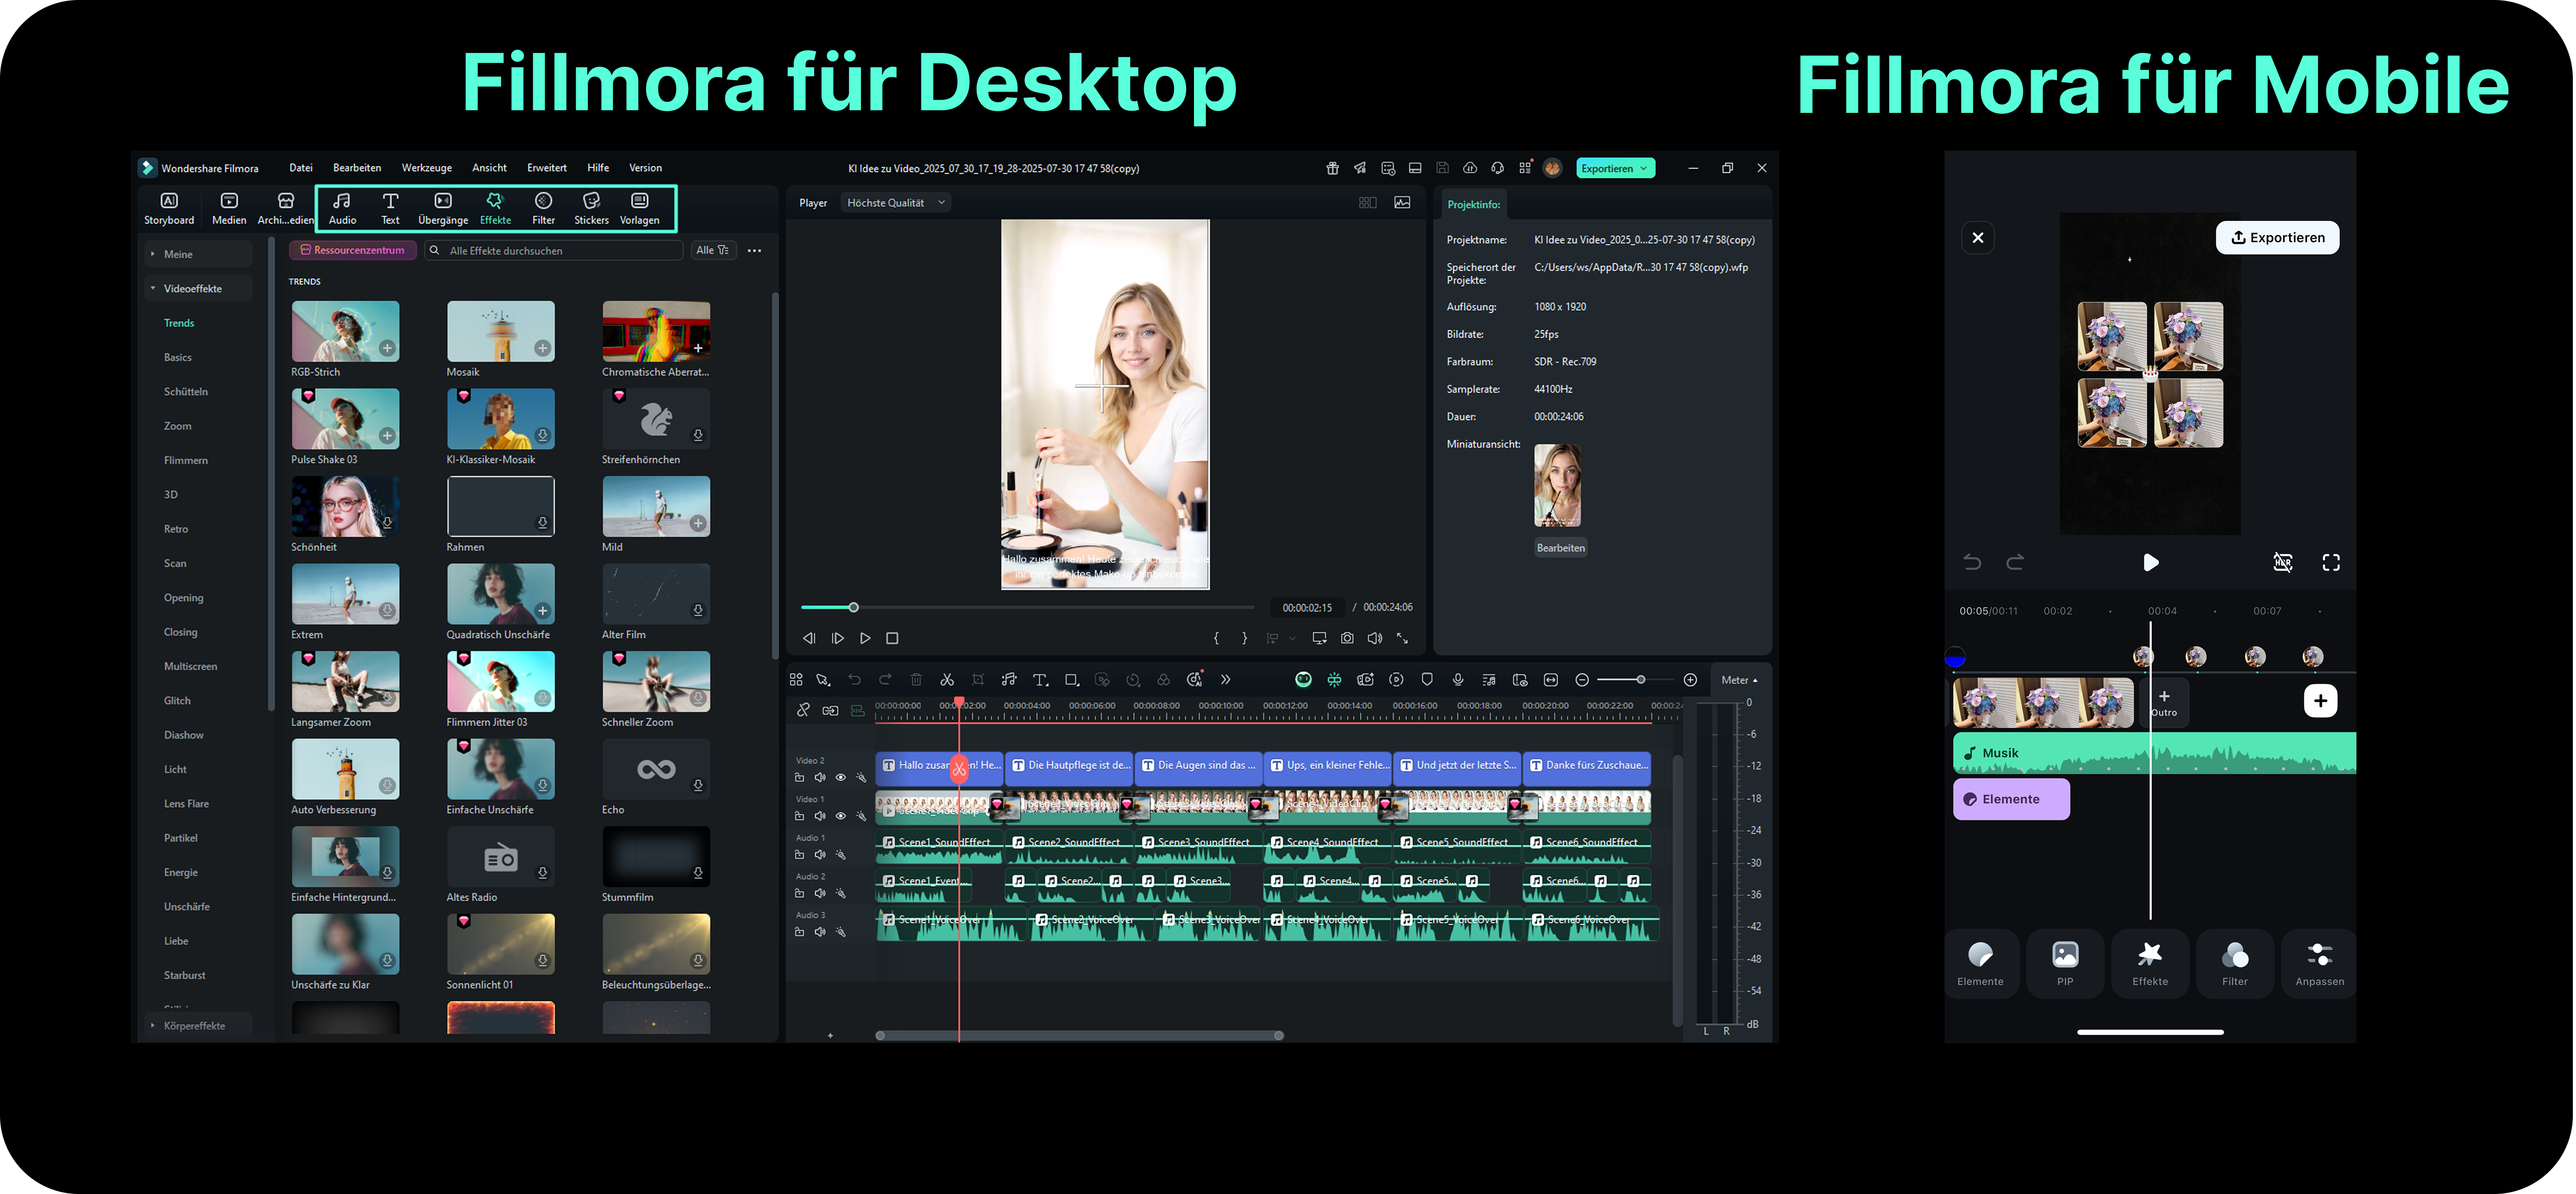Select the RGB-Strich effect thumbnail
This screenshot has width=2576, height=1194.
pos(345,331)
